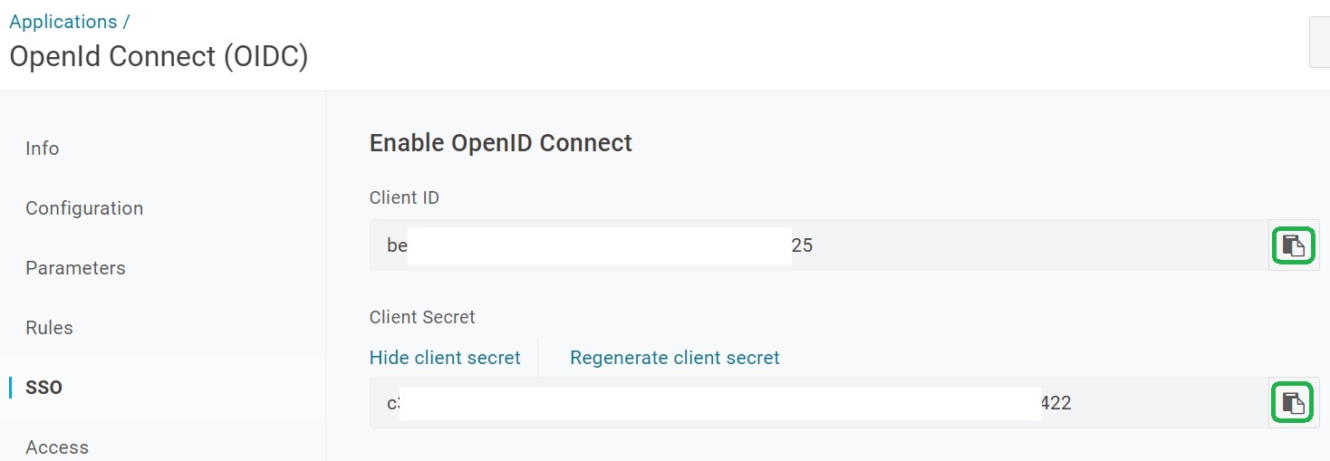Regenerate the client secret

coord(674,358)
